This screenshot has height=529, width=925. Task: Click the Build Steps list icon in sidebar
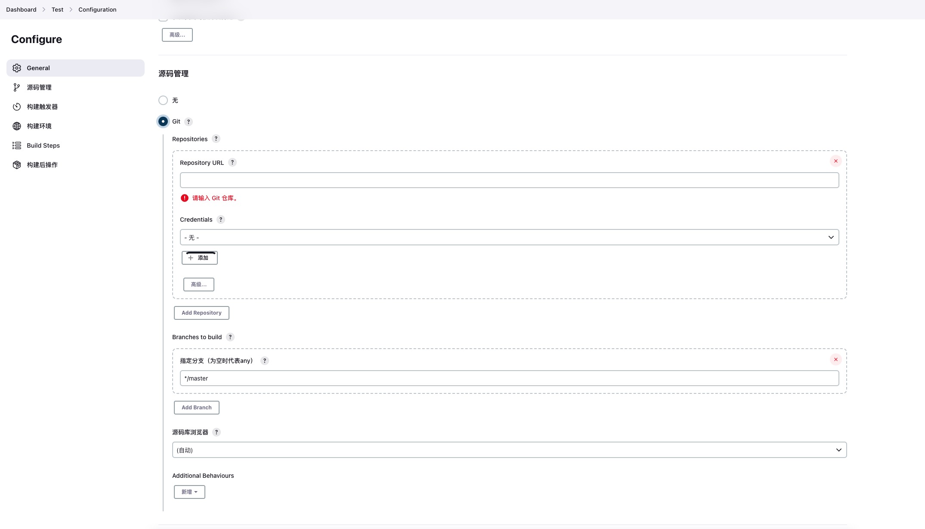[x=17, y=145]
